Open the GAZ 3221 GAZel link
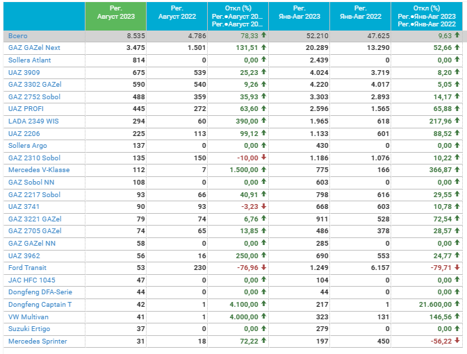 (x=35, y=219)
